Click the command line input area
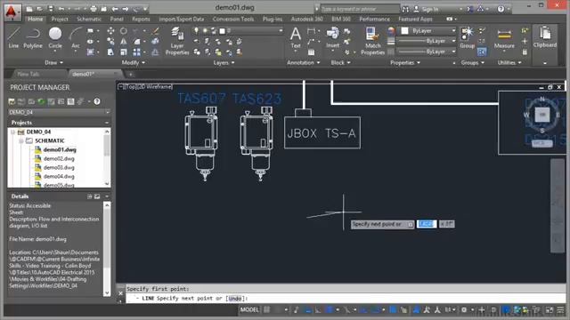 (346, 299)
